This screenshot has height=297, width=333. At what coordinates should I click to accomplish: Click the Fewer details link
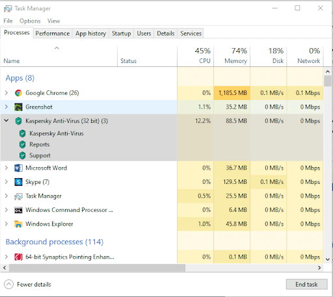click(34, 285)
